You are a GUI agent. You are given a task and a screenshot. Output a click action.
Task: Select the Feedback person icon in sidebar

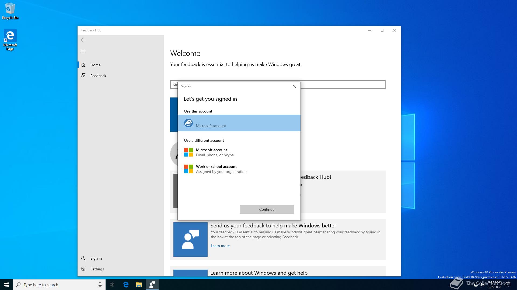tap(83, 75)
